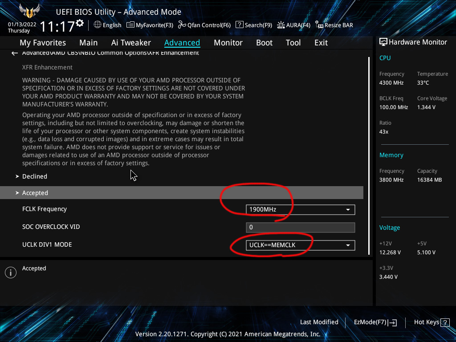Screen dimensions: 456x342
Task: Open MyFavorite(F3) menu
Action: tap(150, 25)
